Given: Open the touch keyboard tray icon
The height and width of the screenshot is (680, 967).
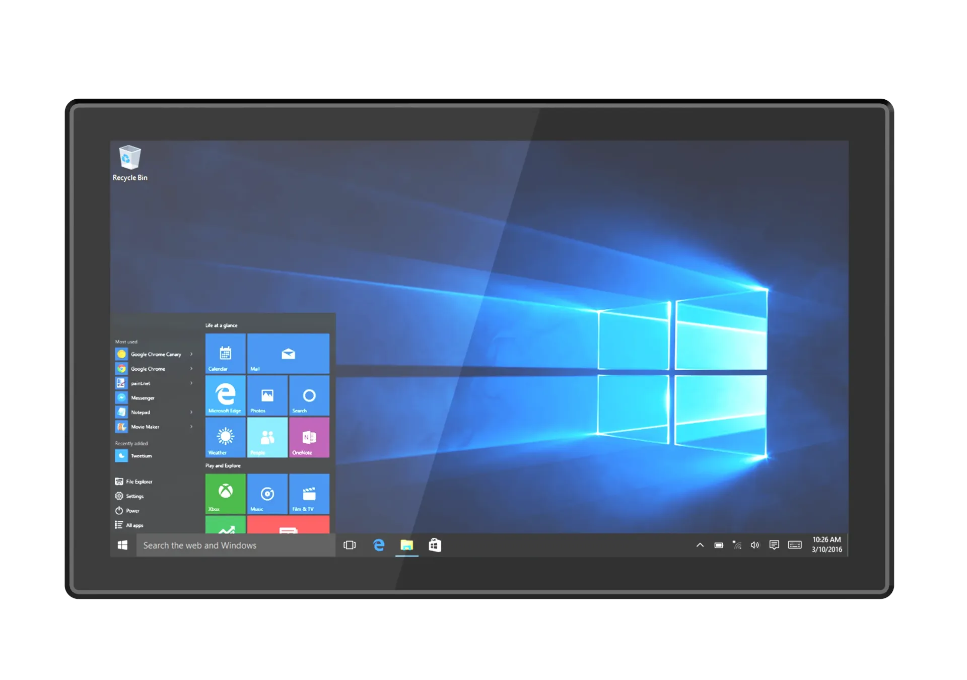Looking at the screenshot, I should 795,545.
